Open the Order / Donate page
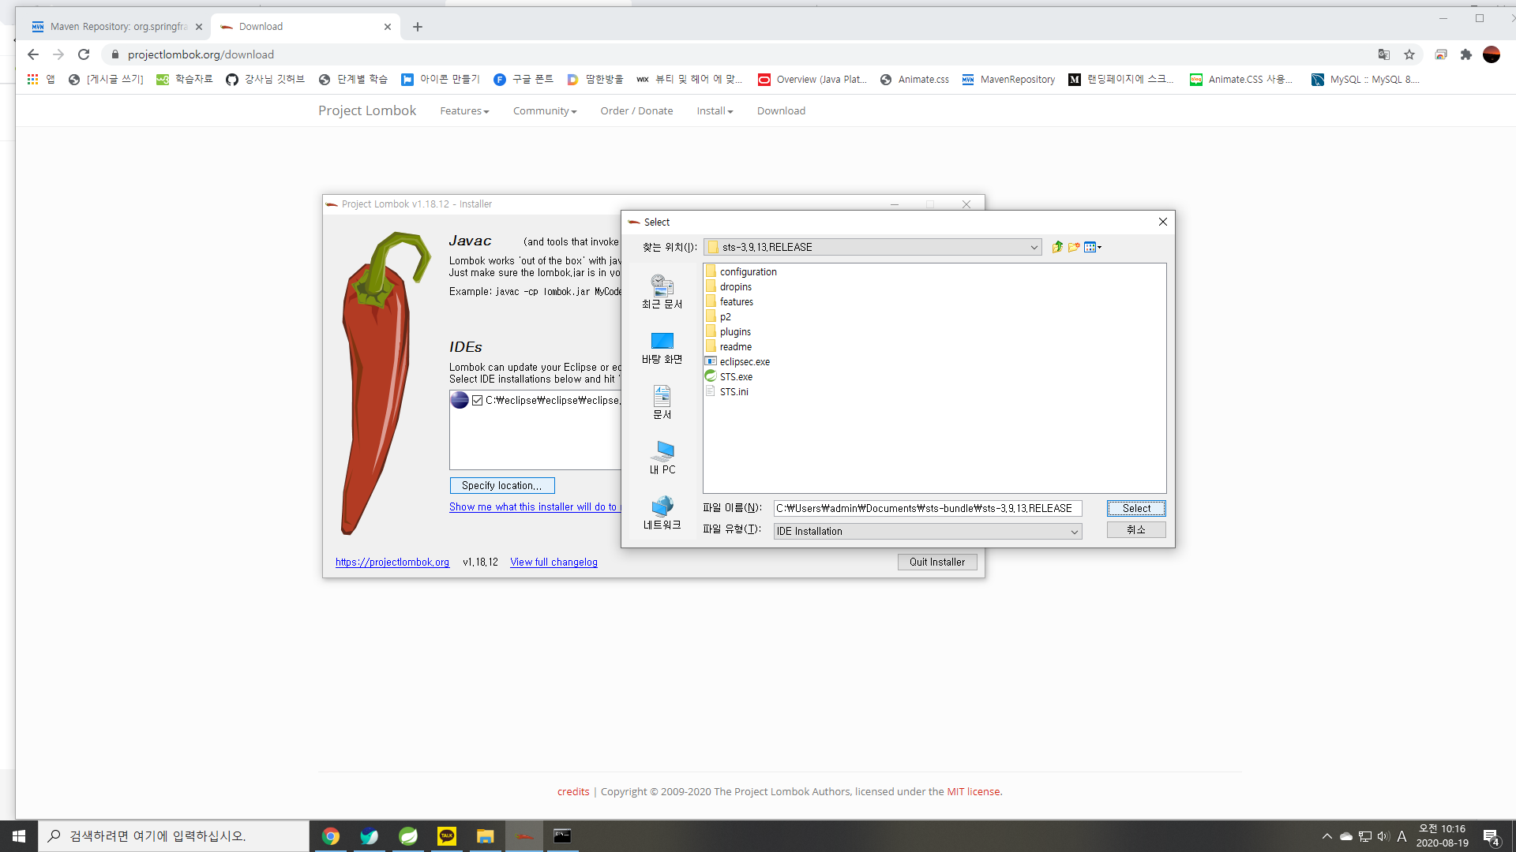The width and height of the screenshot is (1516, 852). (636, 110)
